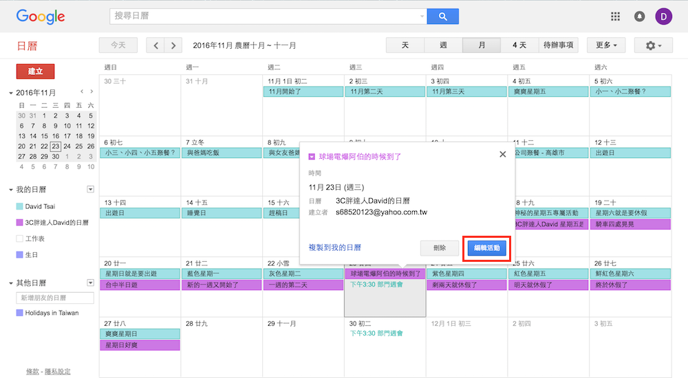Click the purple 3C胖達人David calendar swatch
688x378 pixels.
pos(19,223)
